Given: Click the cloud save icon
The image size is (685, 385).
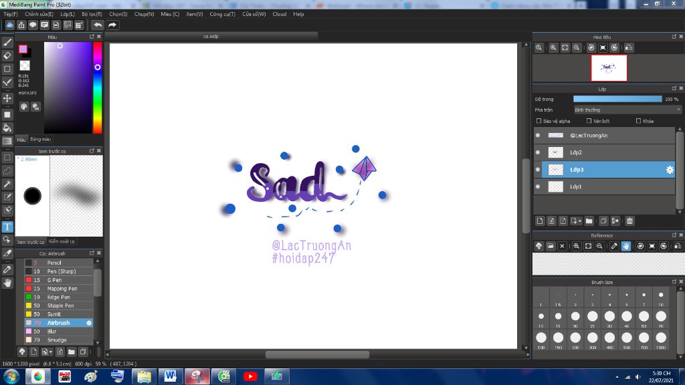Looking at the screenshot, I should tap(9, 25).
